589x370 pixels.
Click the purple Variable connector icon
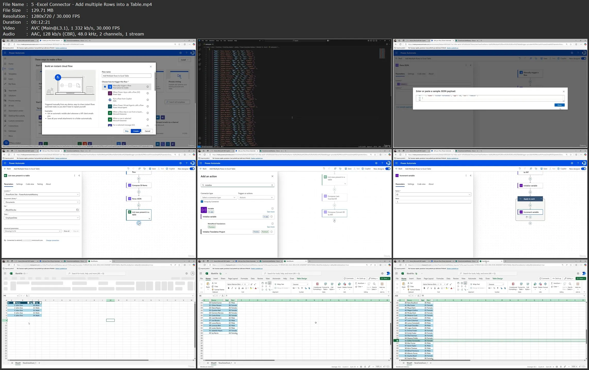click(x=204, y=210)
